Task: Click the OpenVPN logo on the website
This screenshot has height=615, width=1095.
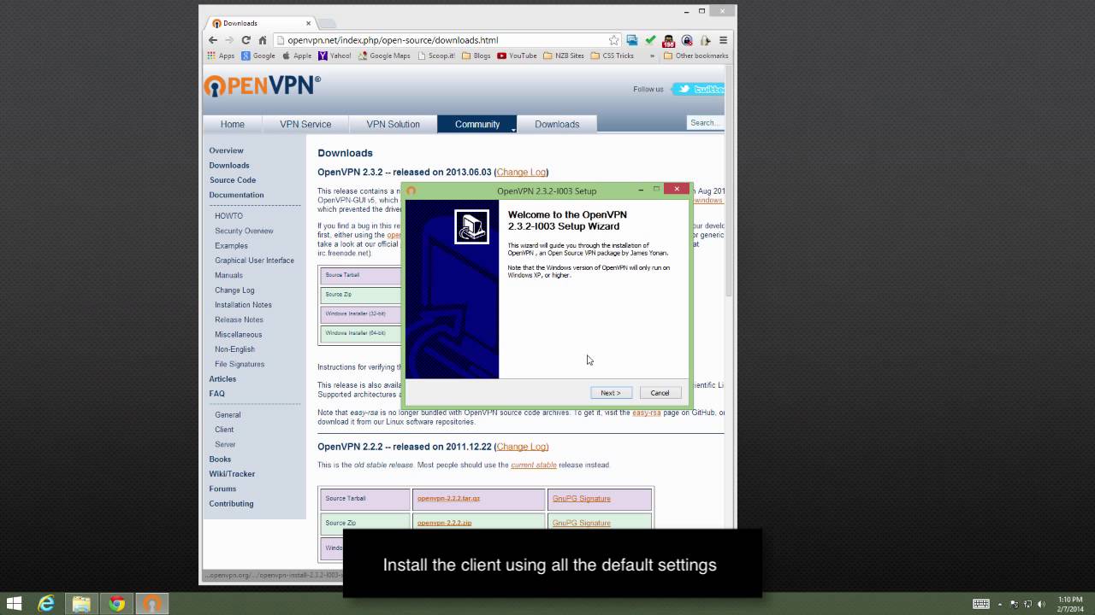Action: (262, 85)
